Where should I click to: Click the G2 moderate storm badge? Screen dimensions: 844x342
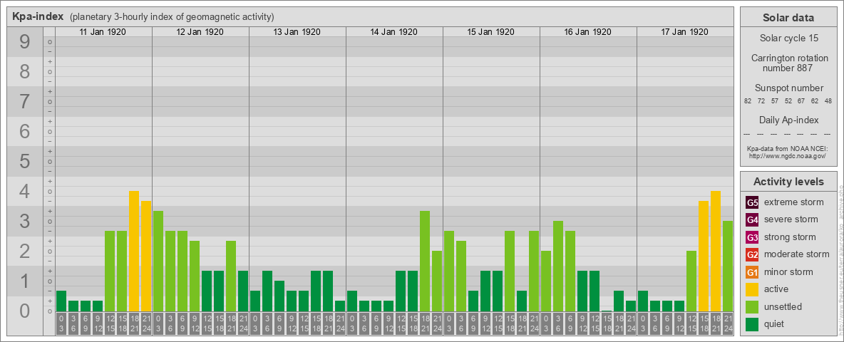(752, 254)
